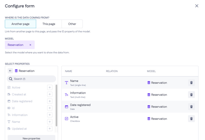Add the Date registered property
The width and height of the screenshot is (205, 140).
click(x=50, y=101)
